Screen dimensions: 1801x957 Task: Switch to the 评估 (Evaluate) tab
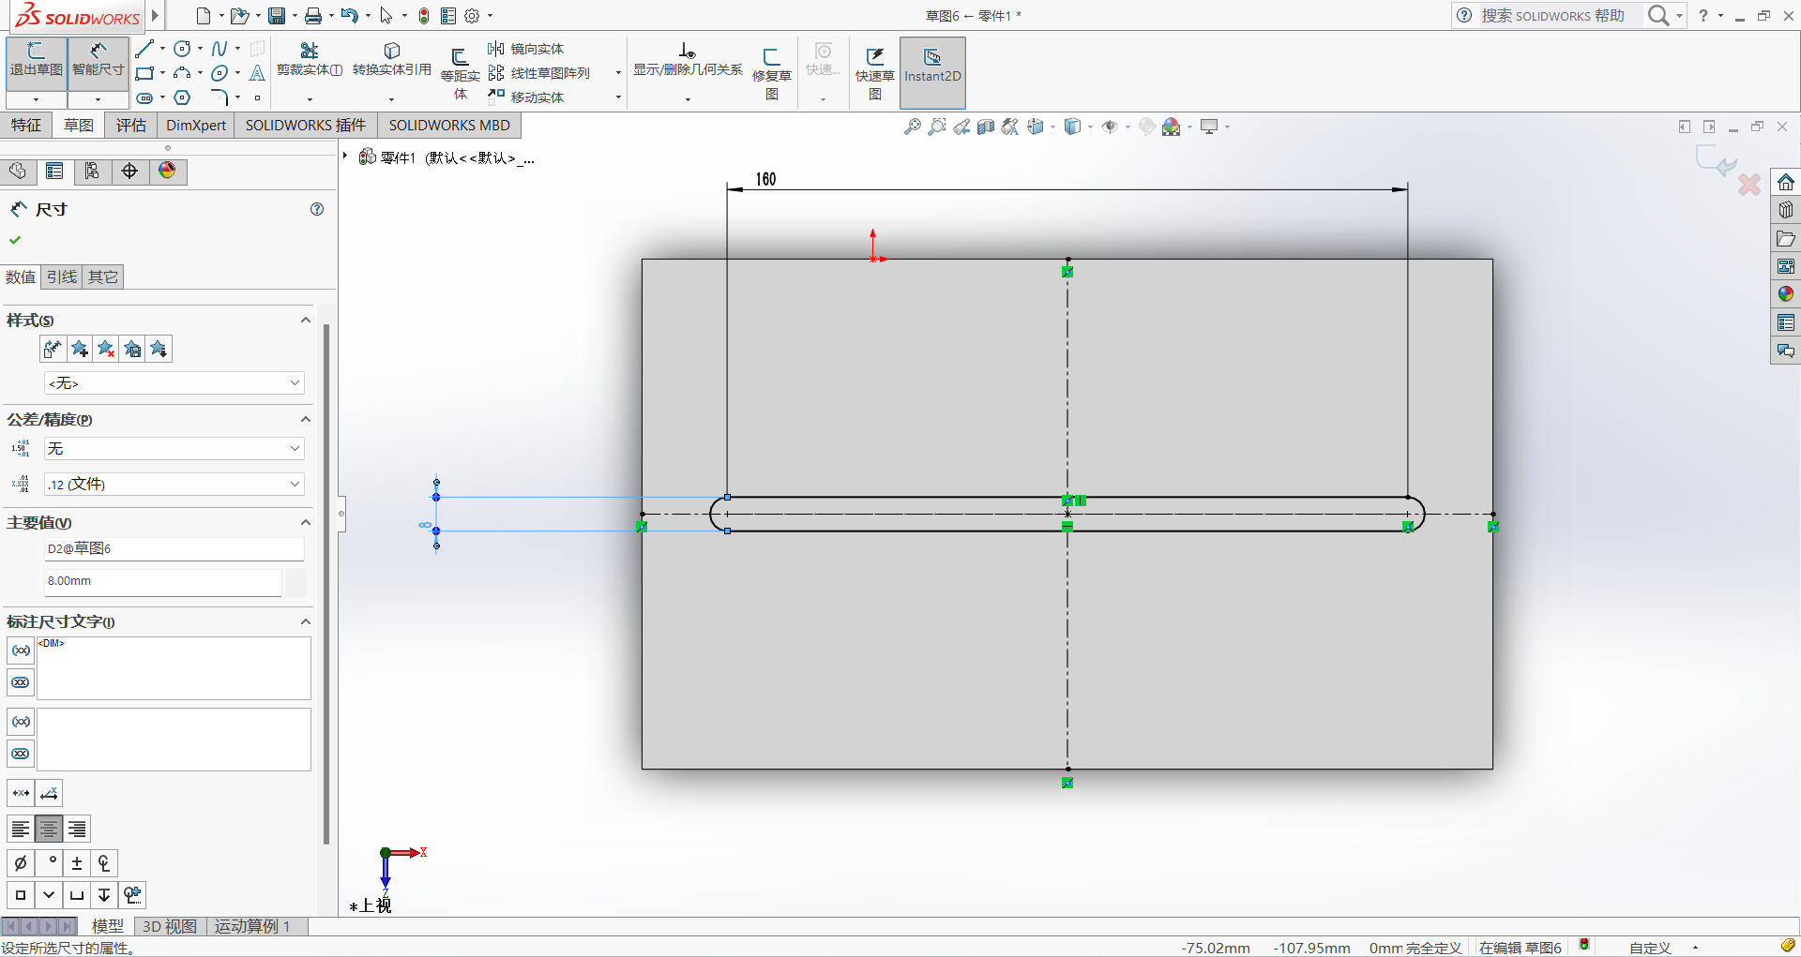[131, 126]
